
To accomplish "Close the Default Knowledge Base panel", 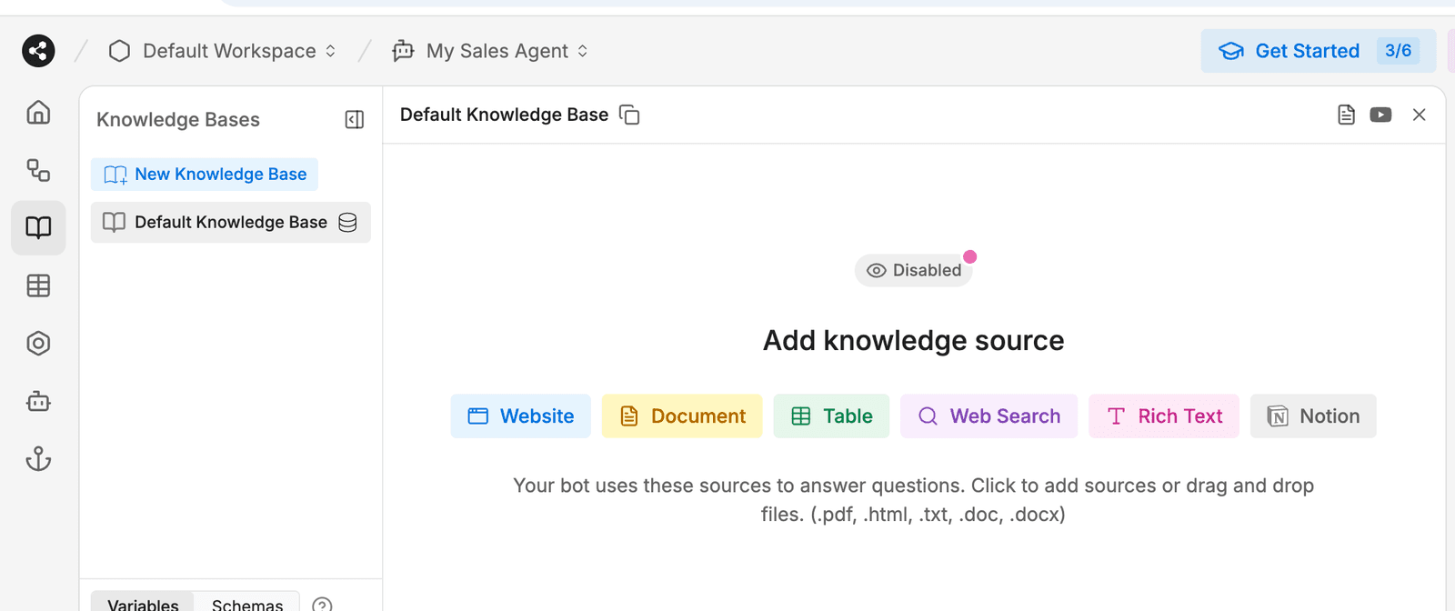I will point(1419,115).
